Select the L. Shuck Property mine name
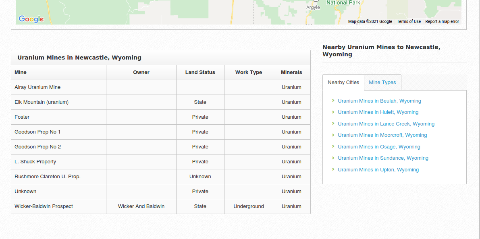 [x=35, y=162]
